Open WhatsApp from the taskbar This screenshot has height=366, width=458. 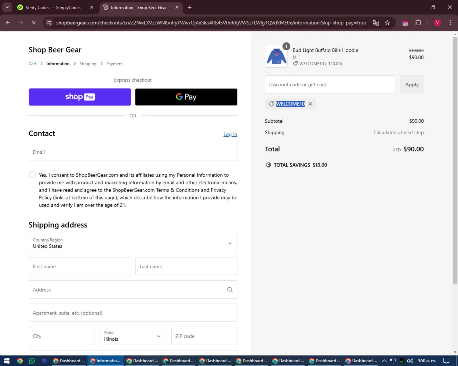click(32, 361)
